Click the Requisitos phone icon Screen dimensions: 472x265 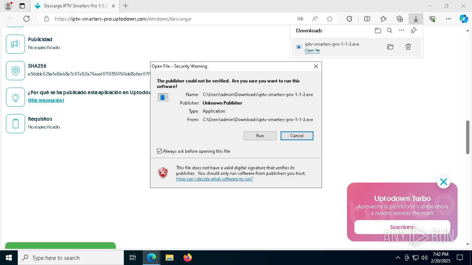pyautogui.click(x=15, y=124)
